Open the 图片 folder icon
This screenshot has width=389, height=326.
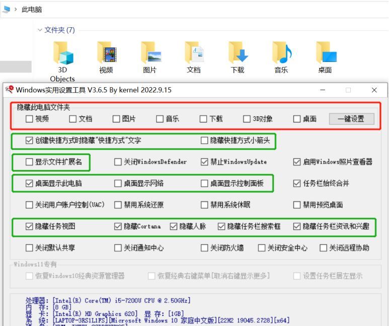(x=151, y=53)
